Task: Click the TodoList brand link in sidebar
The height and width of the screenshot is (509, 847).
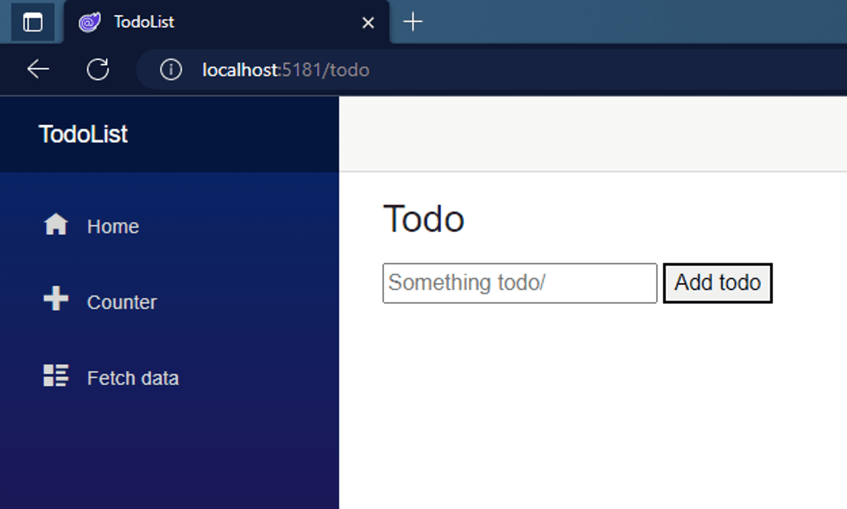Action: pos(83,134)
